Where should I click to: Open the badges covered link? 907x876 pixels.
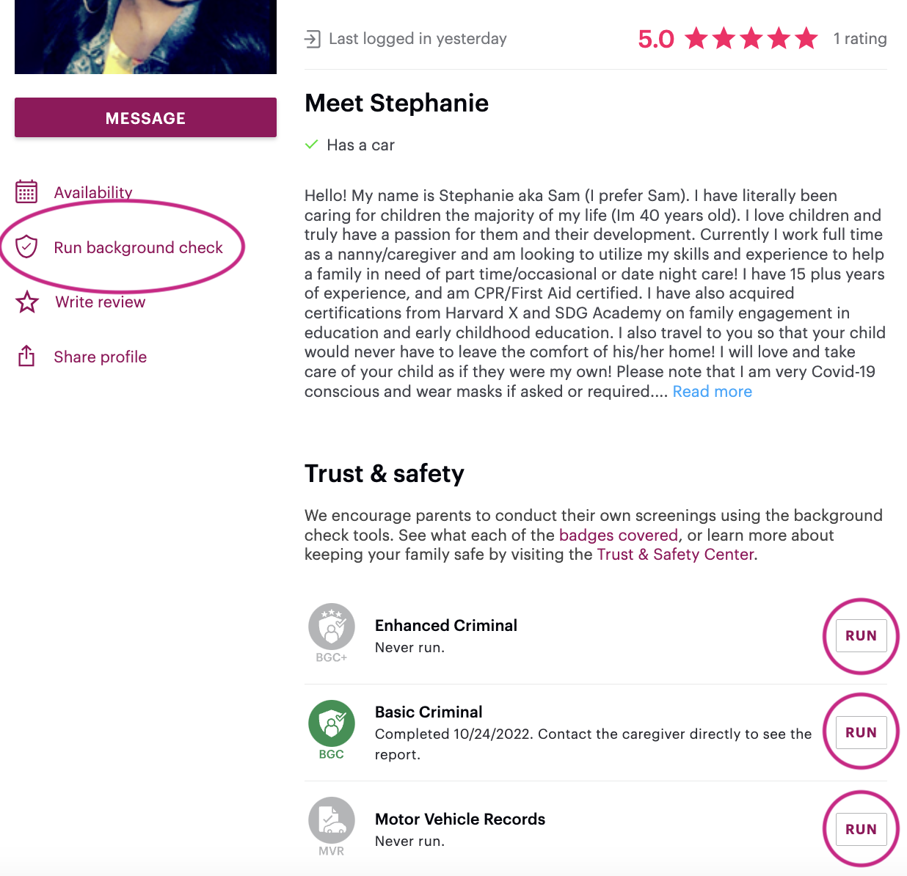pyautogui.click(x=618, y=536)
